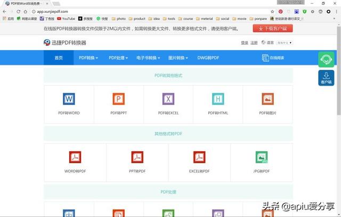Viewport: 341px width, 217px height.
Task: Expand the PDF转换 dropdown menu
Action: (x=88, y=58)
